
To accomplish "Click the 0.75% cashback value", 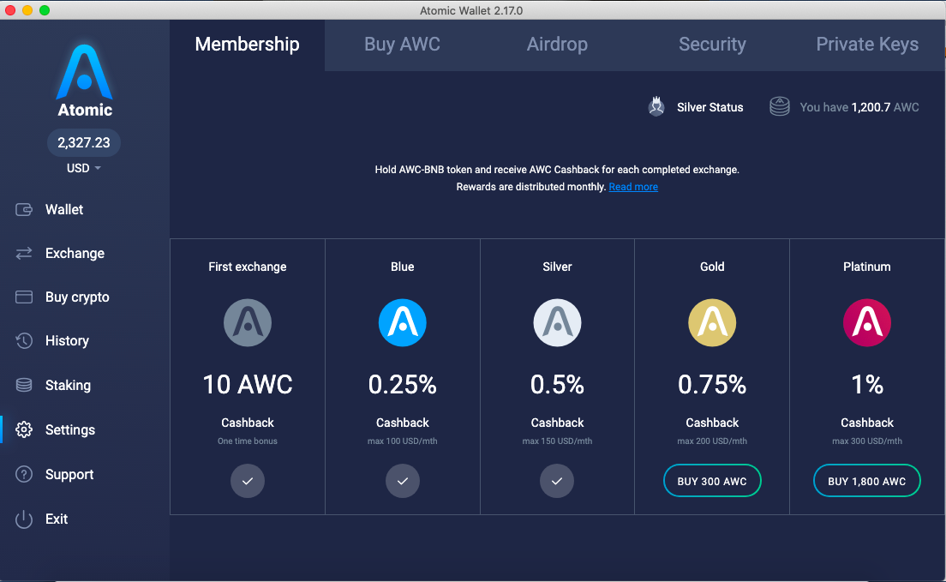I will pyautogui.click(x=712, y=385).
